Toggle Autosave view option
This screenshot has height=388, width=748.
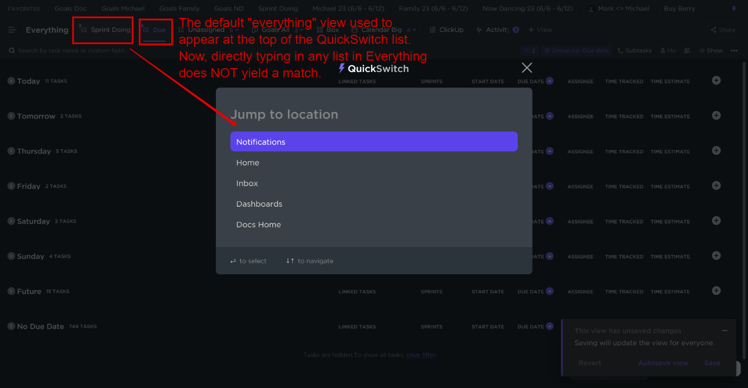coord(663,363)
